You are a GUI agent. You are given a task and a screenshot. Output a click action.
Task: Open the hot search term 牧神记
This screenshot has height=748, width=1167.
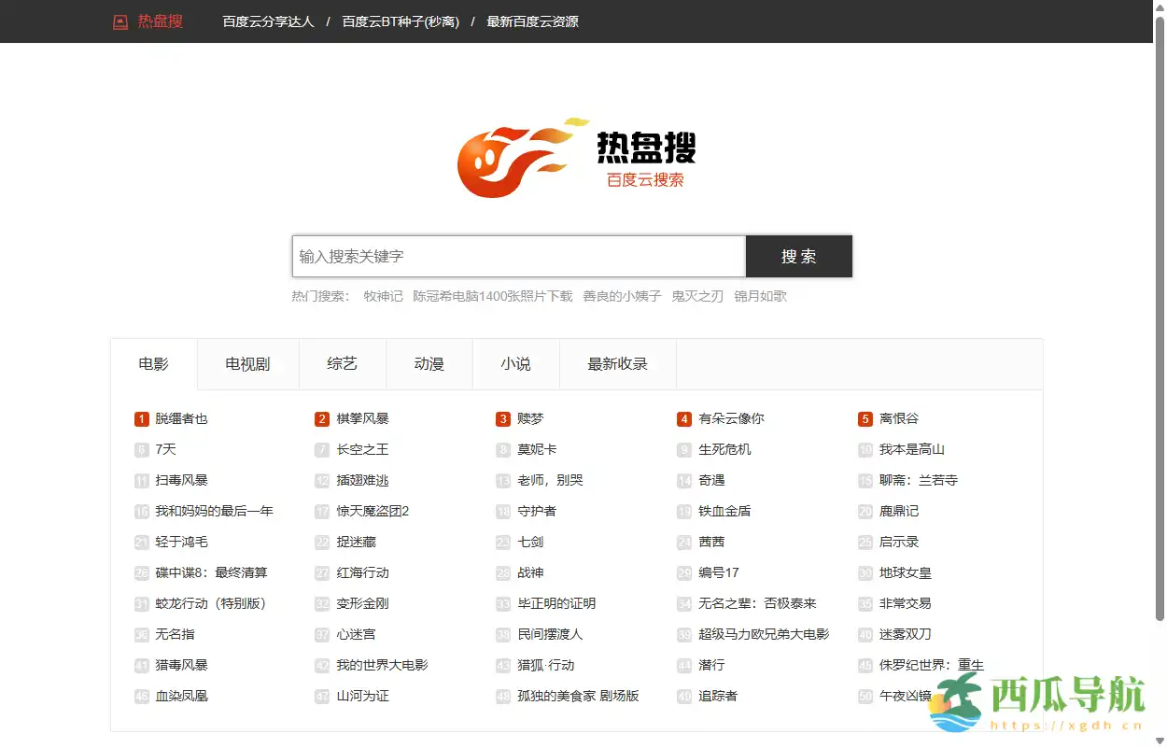point(382,296)
